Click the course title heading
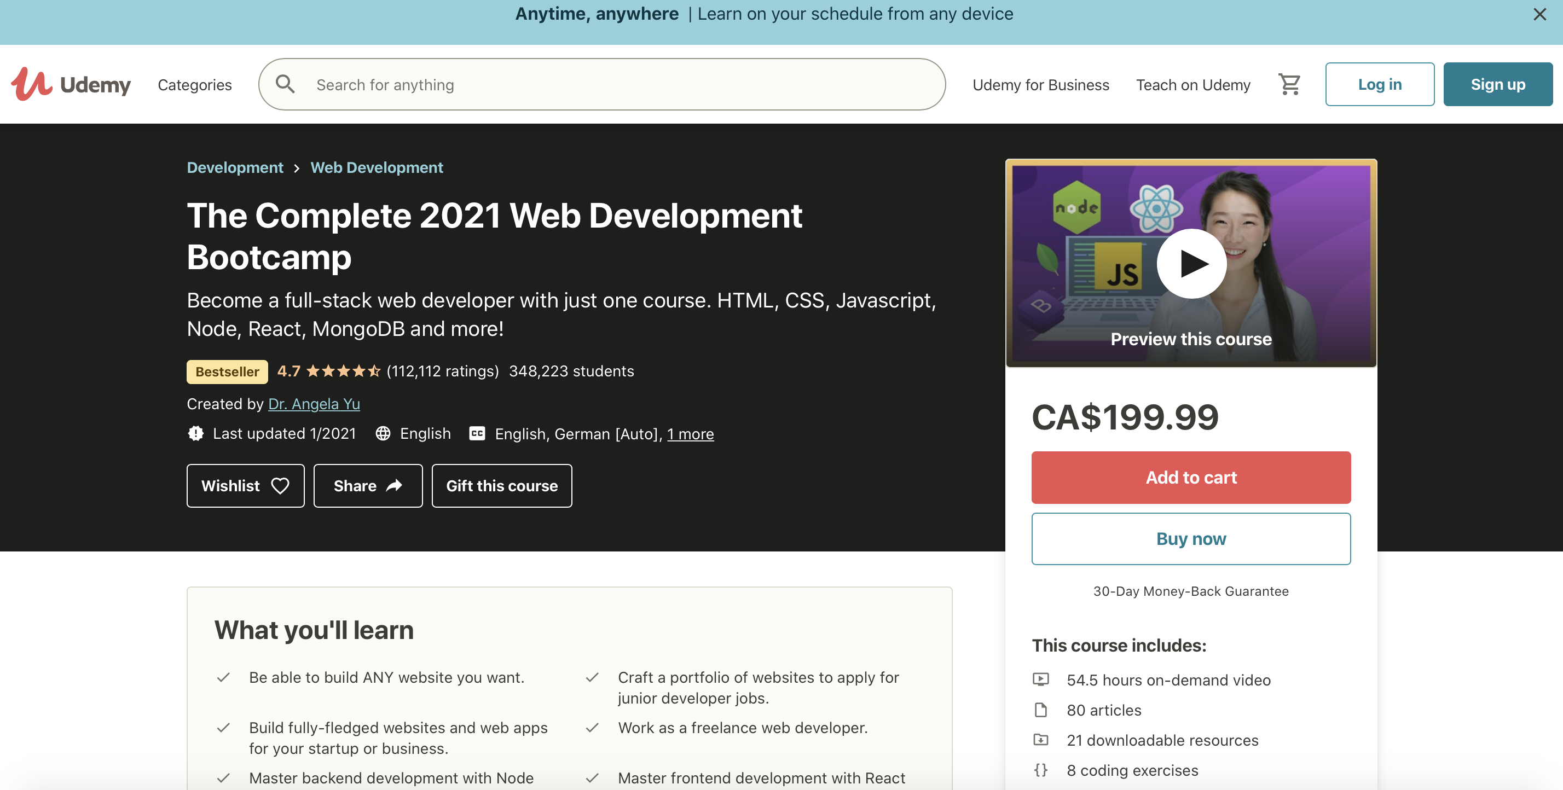The width and height of the screenshot is (1563, 790). (x=495, y=236)
